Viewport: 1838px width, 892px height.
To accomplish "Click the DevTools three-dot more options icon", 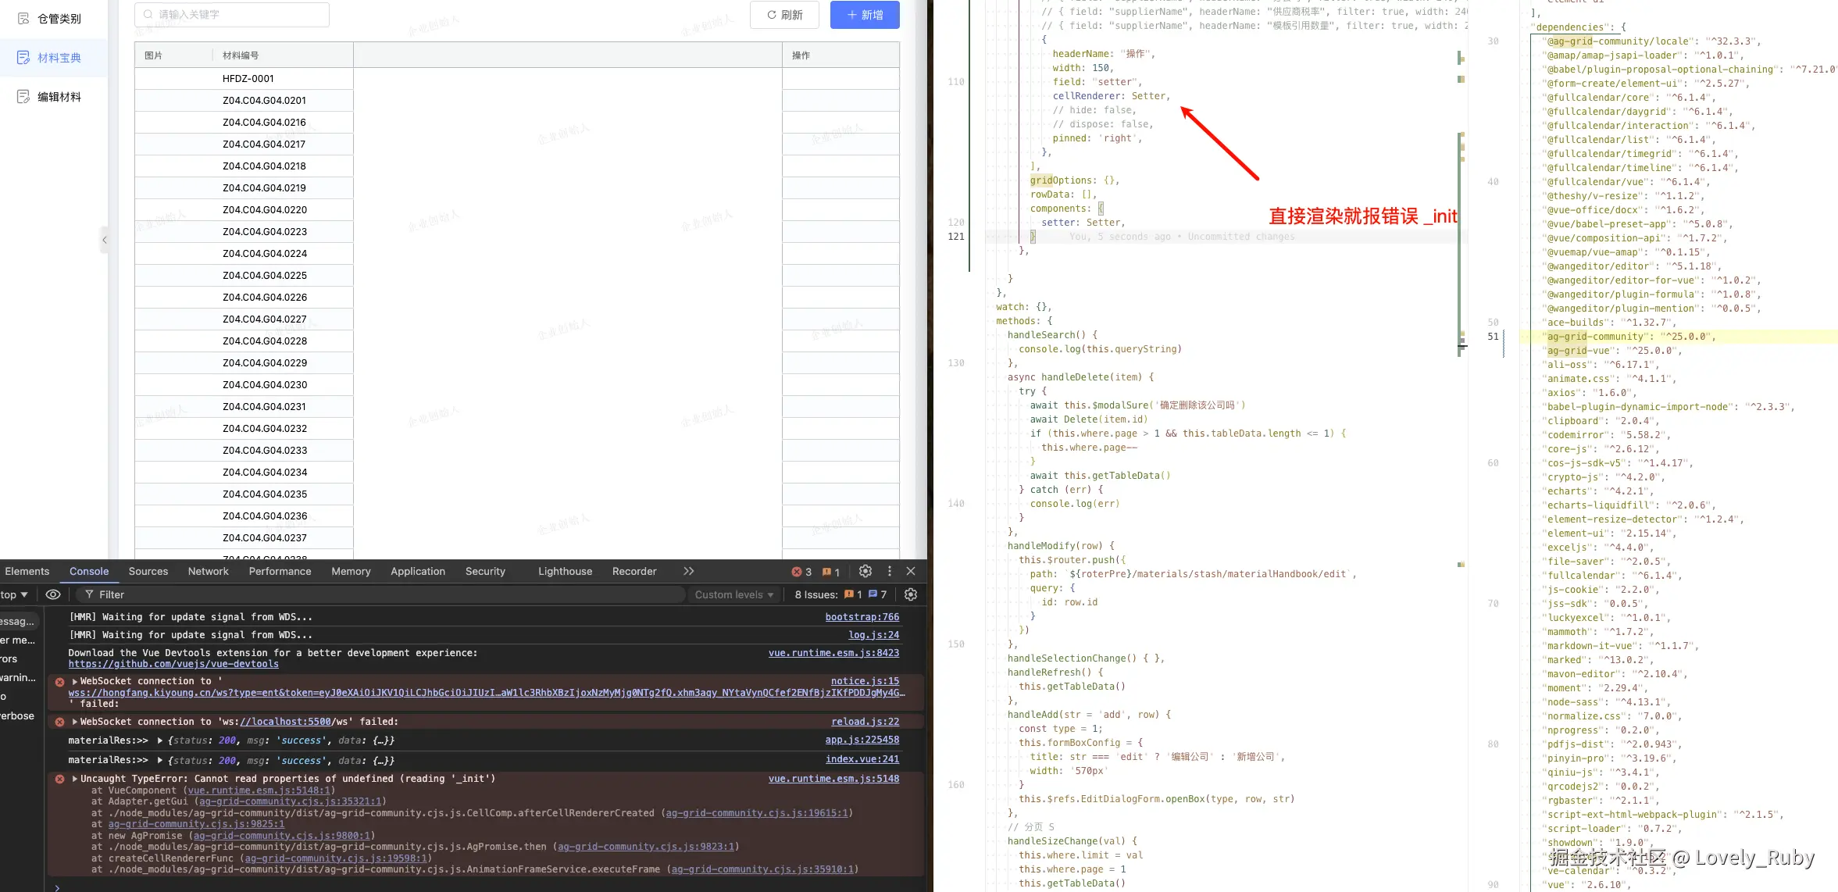I will (x=889, y=571).
